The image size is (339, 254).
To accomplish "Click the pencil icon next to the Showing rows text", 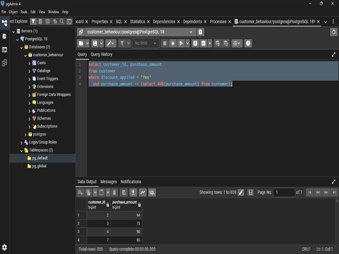I will [241, 192].
